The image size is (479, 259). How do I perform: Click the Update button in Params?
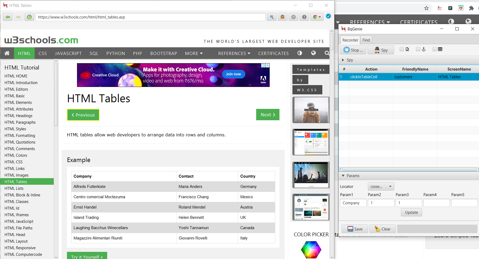tap(412, 212)
